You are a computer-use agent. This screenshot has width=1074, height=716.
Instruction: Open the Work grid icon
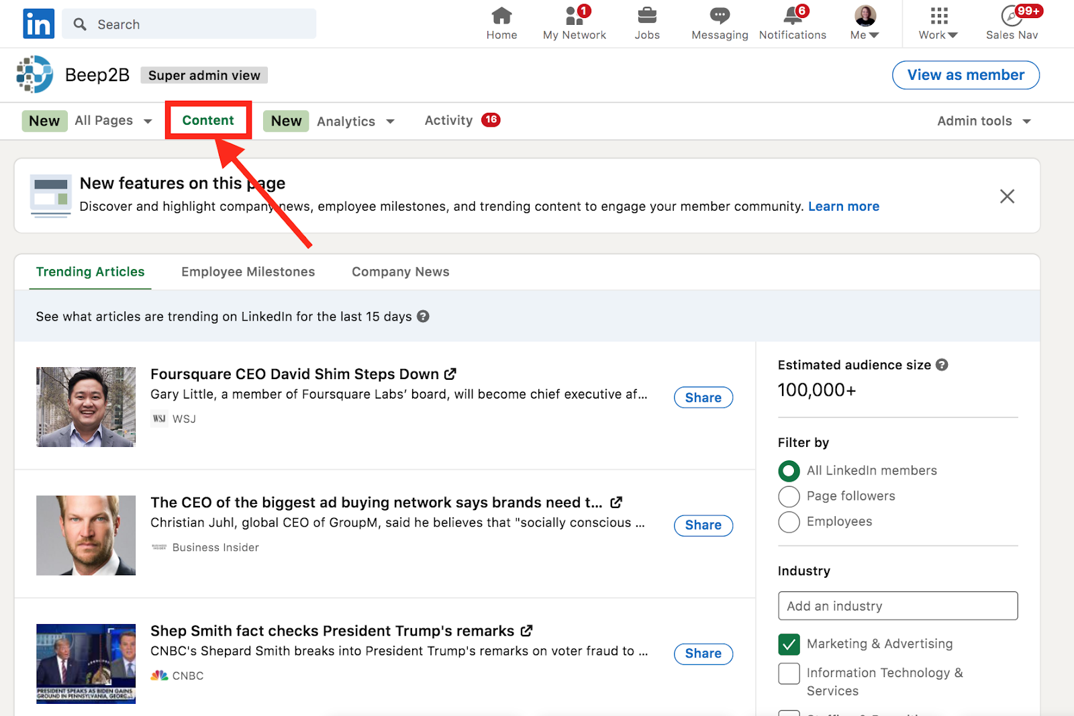click(939, 15)
